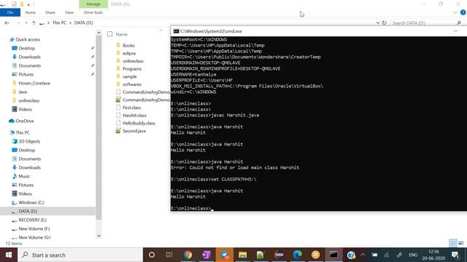Open File Explorer taskbar icon
467x262 pixels.
coord(242,255)
